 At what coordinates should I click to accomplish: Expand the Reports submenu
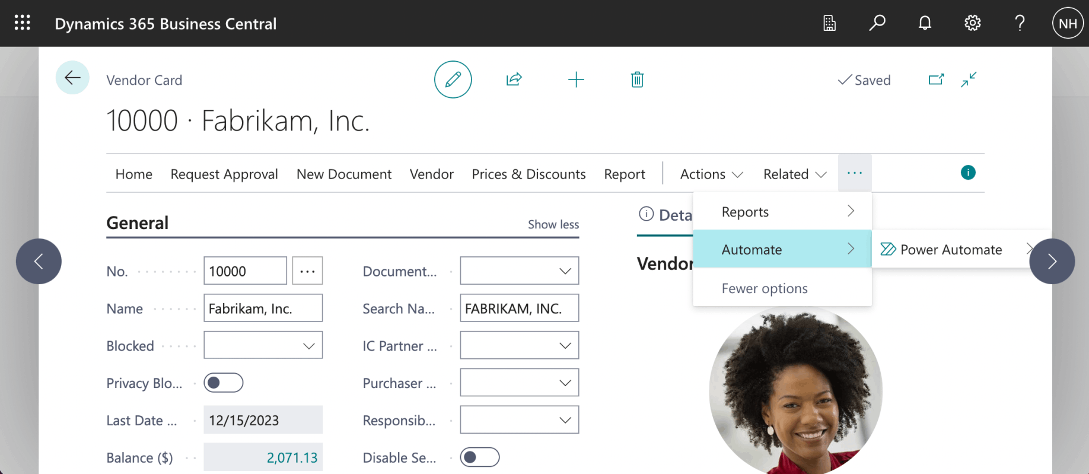pos(782,211)
